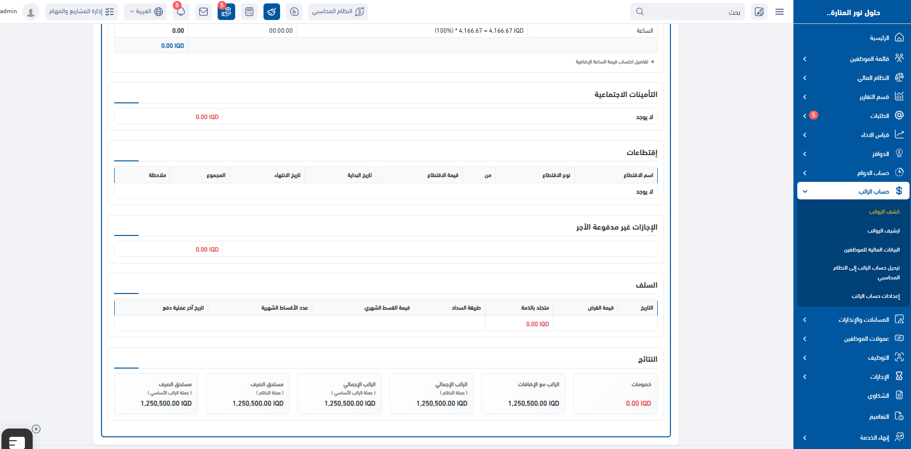Click the حلول نور المنارة.. header title
The height and width of the screenshot is (449, 911).
(x=853, y=13)
